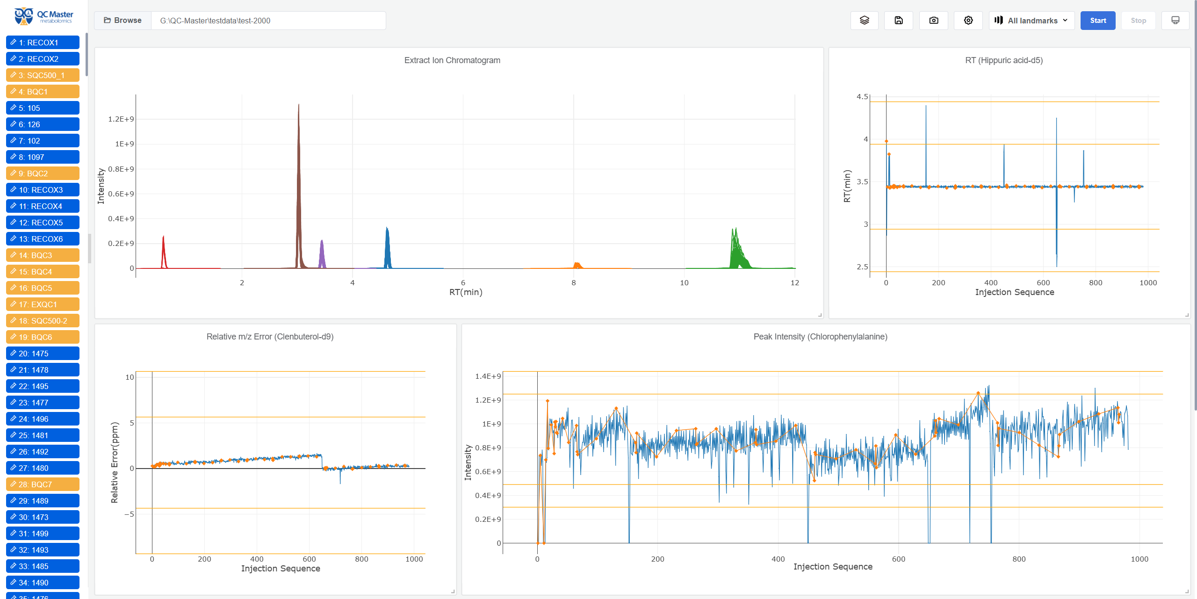The height and width of the screenshot is (599, 1197).
Task: Click resize handle of Extract Ion Chromatogram panel
Action: (x=820, y=315)
